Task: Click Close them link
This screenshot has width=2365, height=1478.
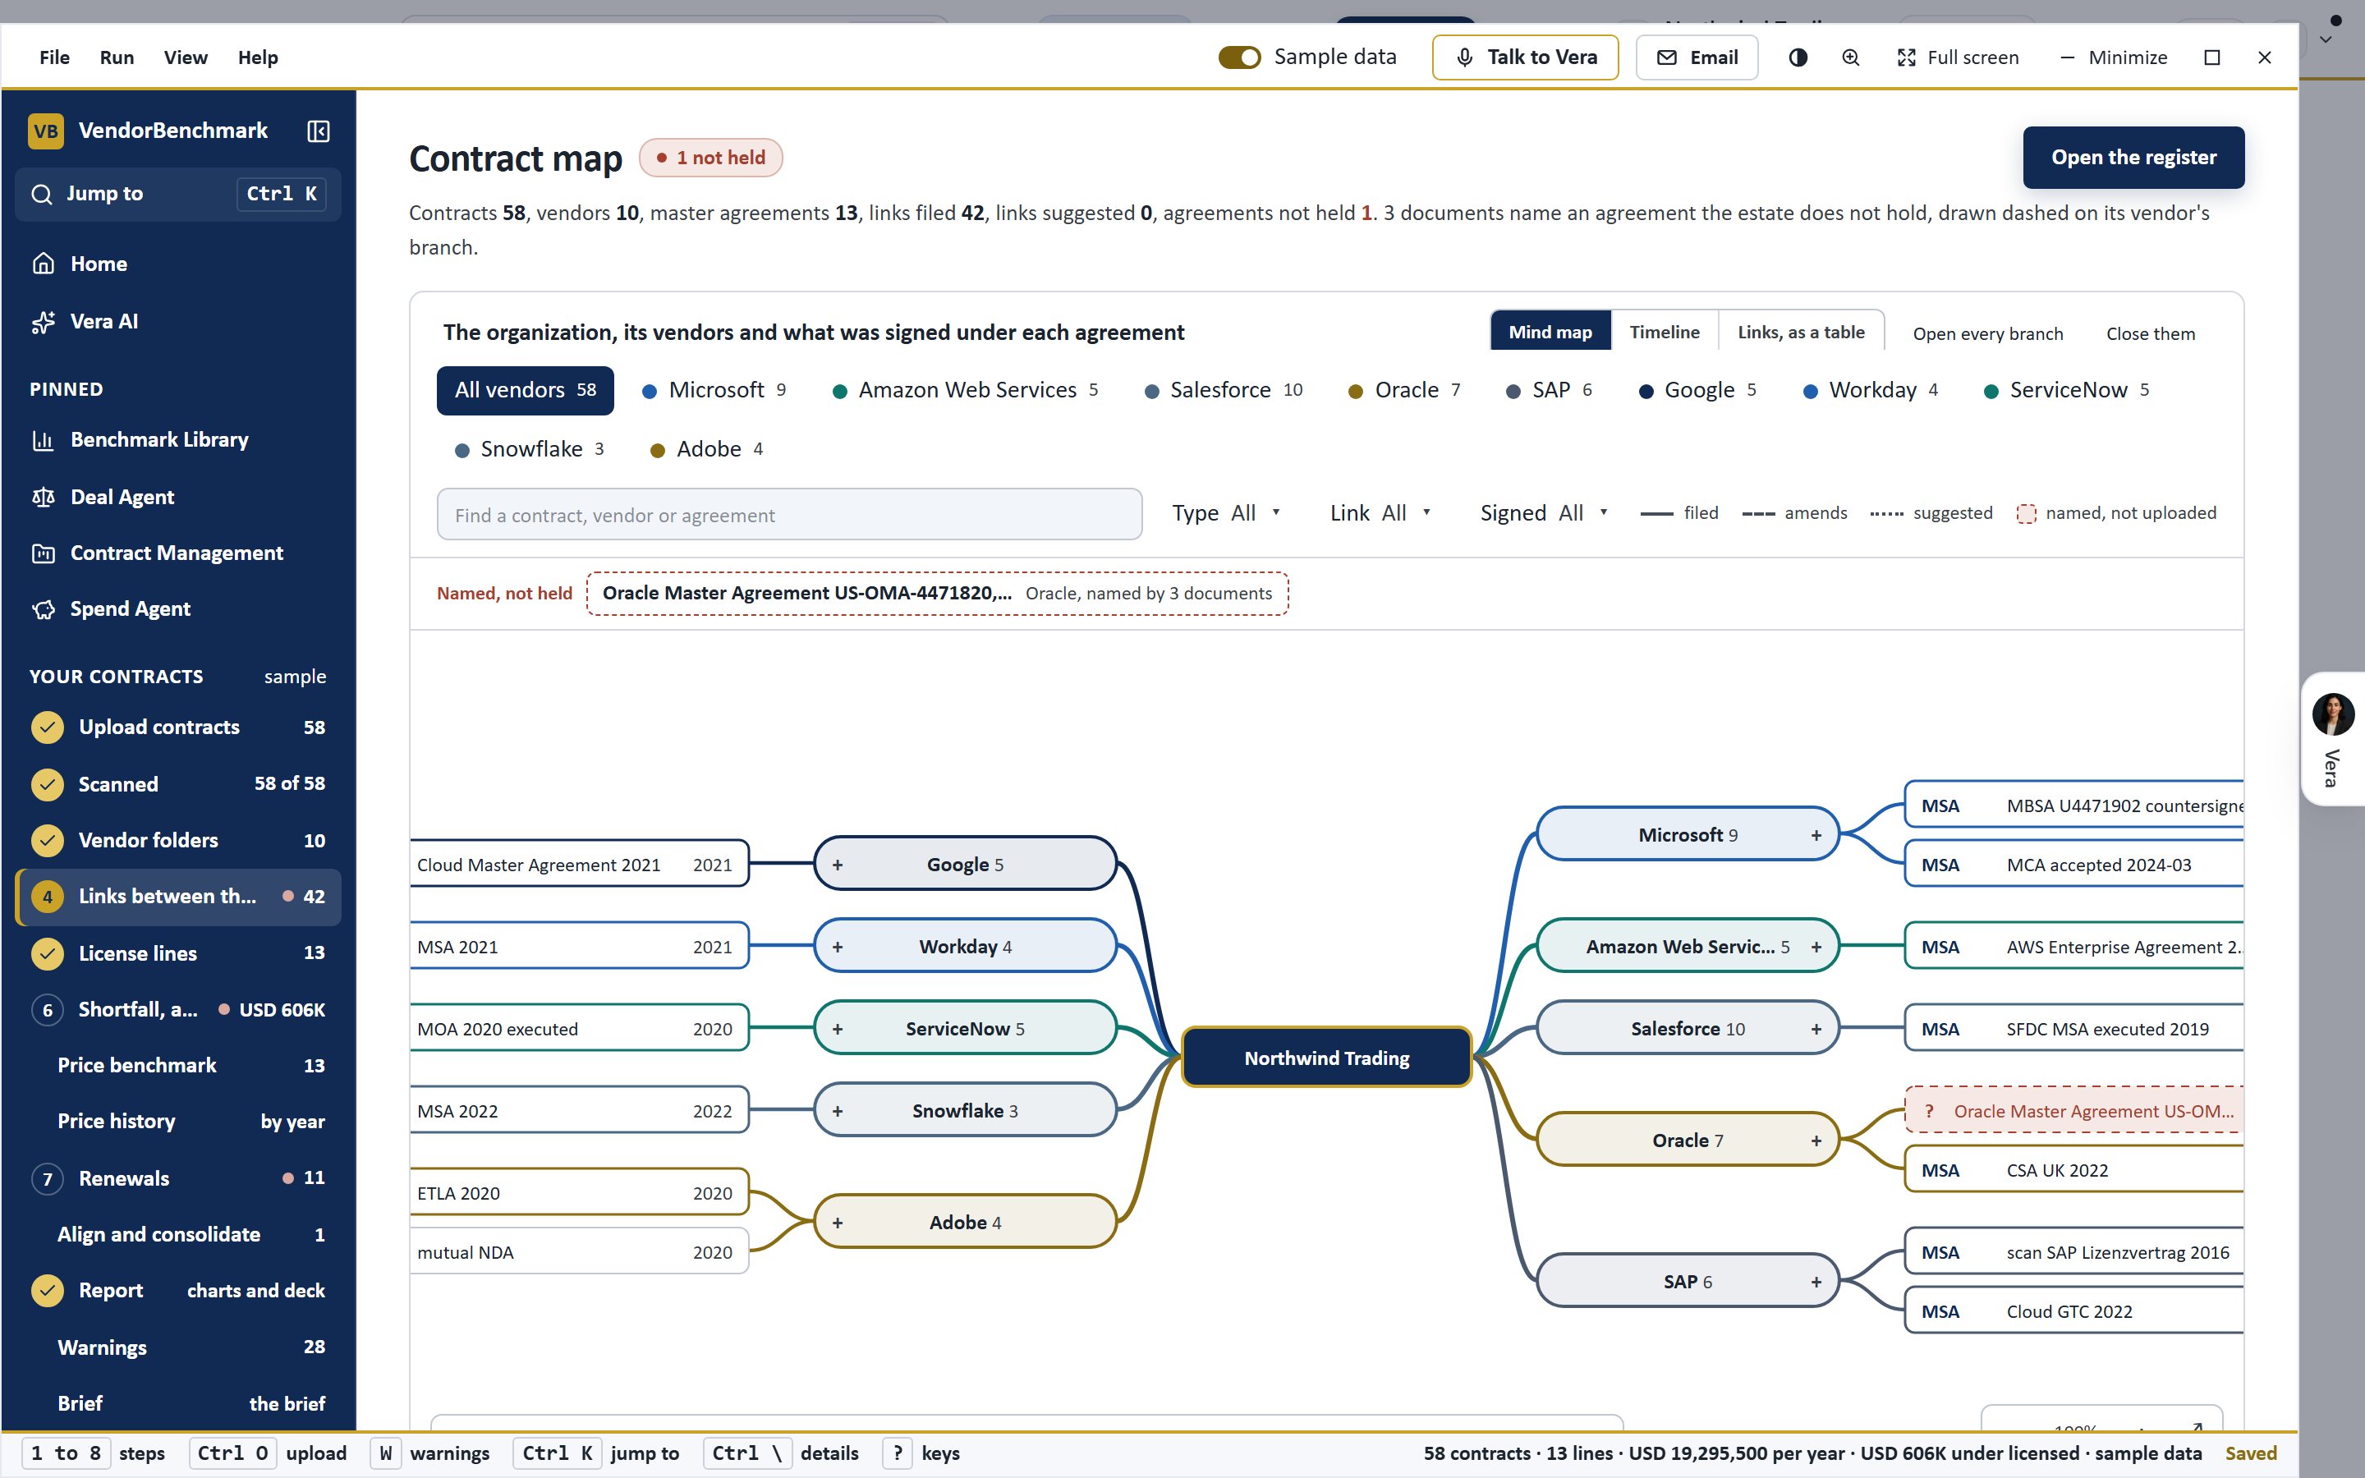Action: [2150, 334]
